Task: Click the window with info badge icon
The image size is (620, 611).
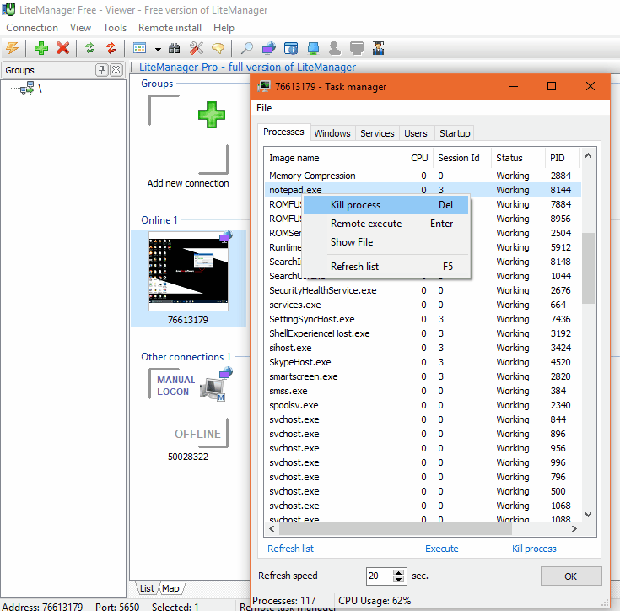Action: 291,48
